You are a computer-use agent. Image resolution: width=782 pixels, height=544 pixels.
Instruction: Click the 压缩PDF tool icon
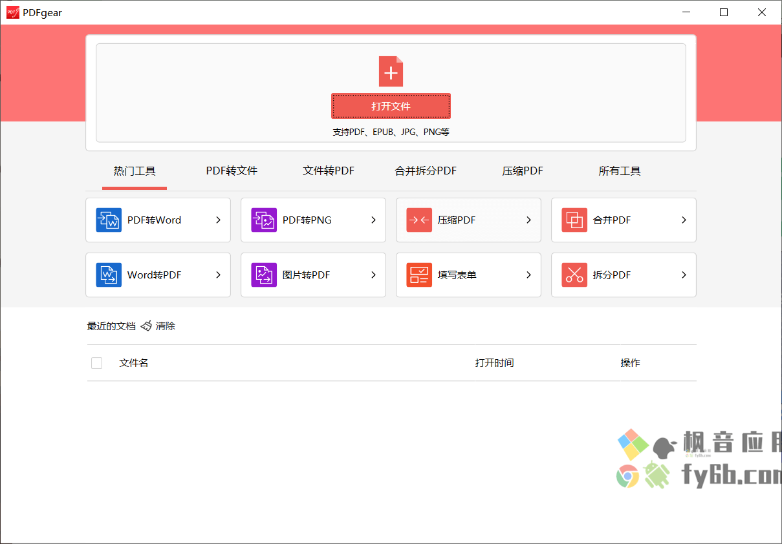[419, 220]
